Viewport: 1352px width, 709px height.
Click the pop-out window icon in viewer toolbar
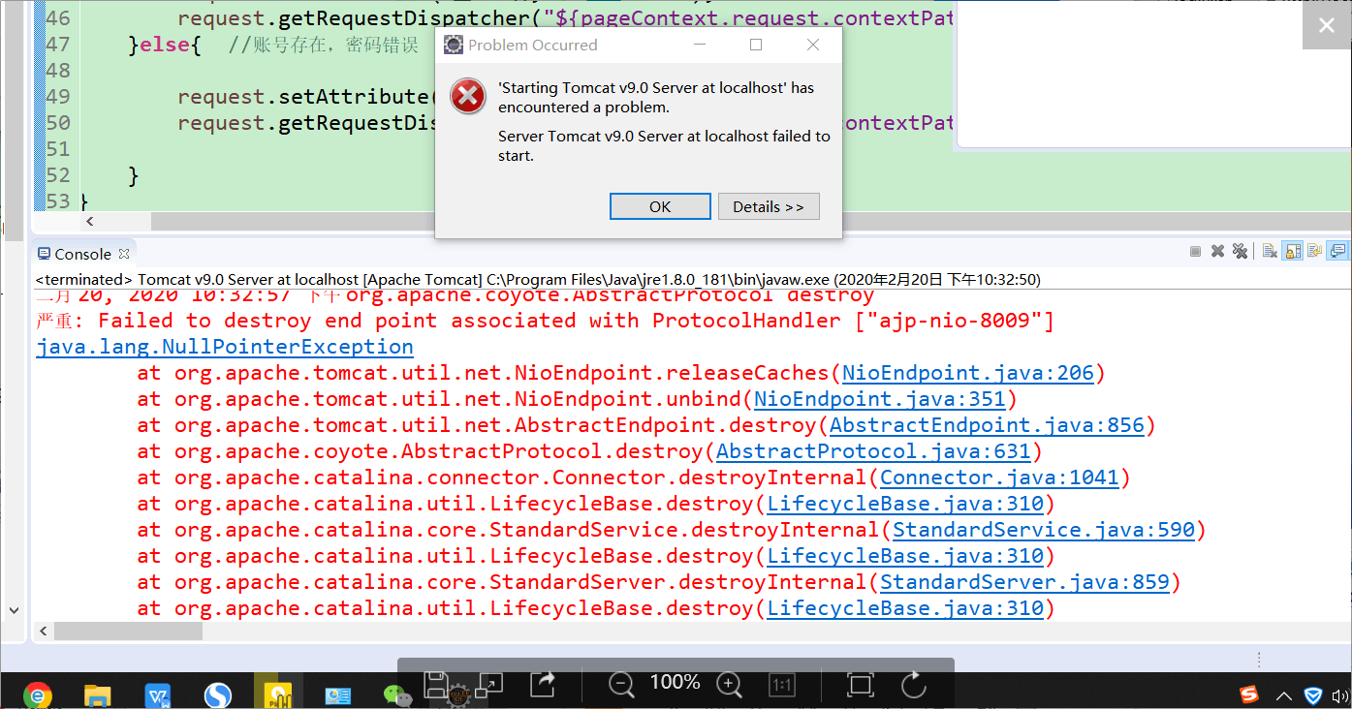(488, 684)
